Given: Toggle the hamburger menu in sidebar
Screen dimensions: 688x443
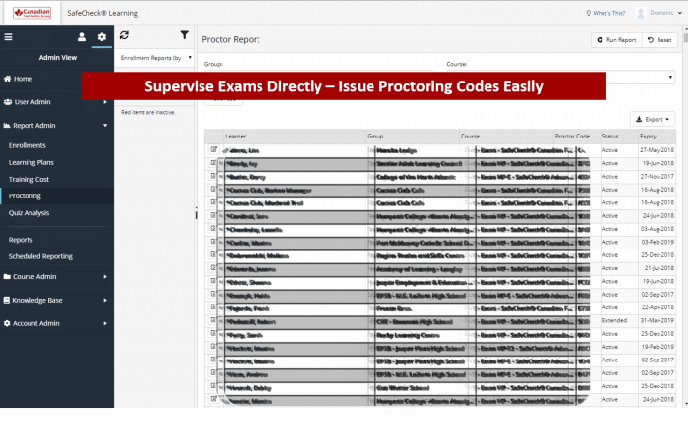Looking at the screenshot, I should pyautogui.click(x=8, y=37).
